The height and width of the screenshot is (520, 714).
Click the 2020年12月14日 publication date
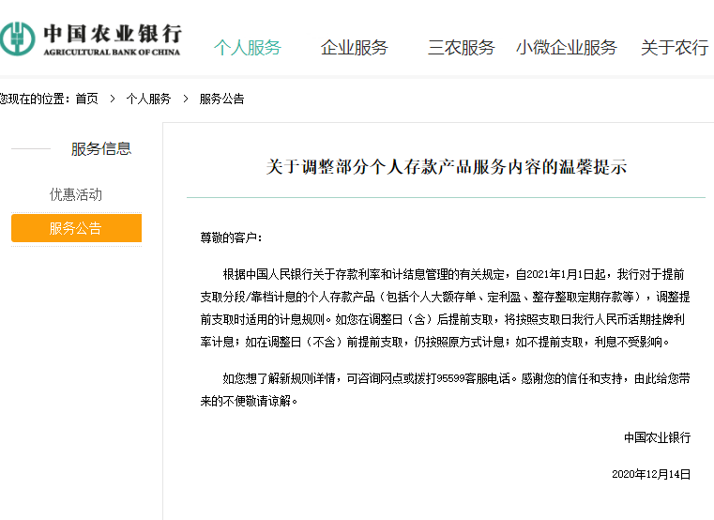click(x=650, y=474)
